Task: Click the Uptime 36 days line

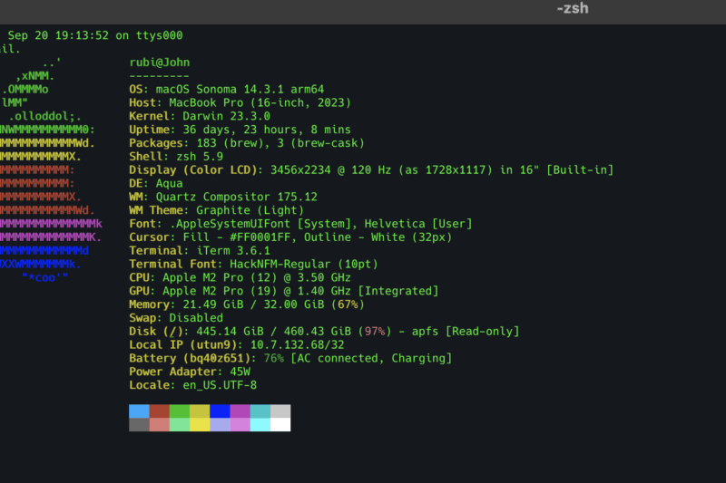Action: (234, 130)
